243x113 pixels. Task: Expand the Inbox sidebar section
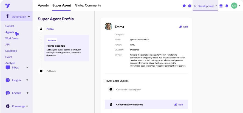27,67
